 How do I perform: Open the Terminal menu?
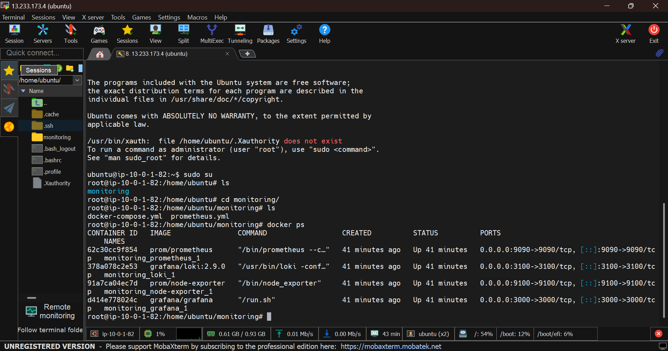[13, 17]
